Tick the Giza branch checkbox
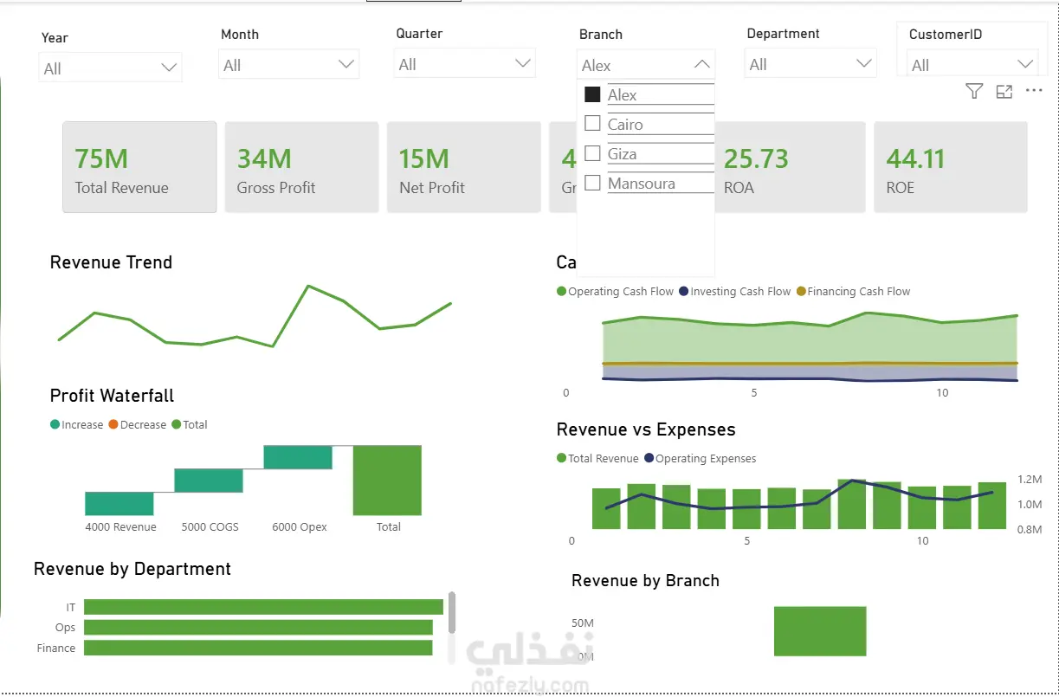This screenshot has height=697, width=1059. [x=592, y=153]
